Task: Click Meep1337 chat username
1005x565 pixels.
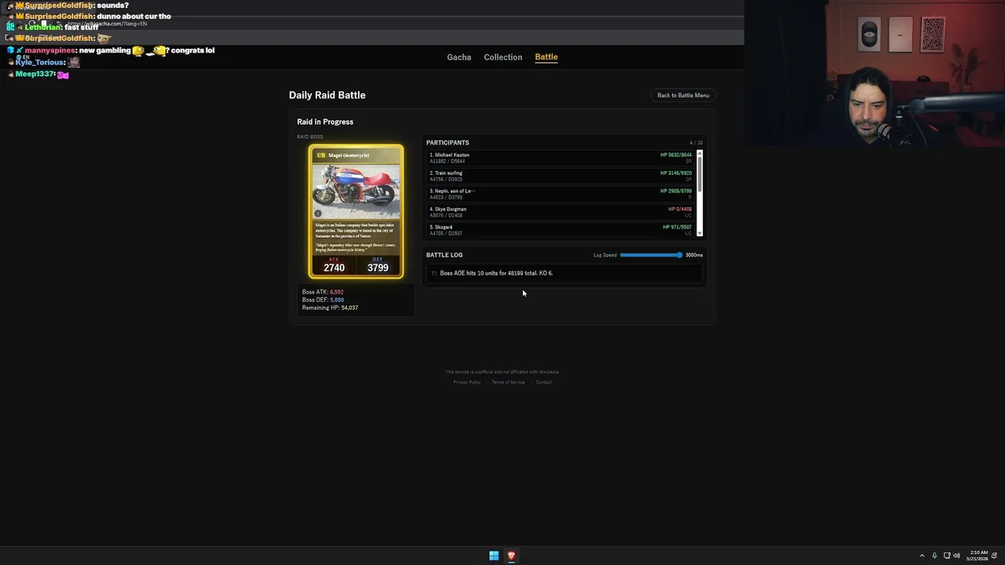Action: coord(35,74)
